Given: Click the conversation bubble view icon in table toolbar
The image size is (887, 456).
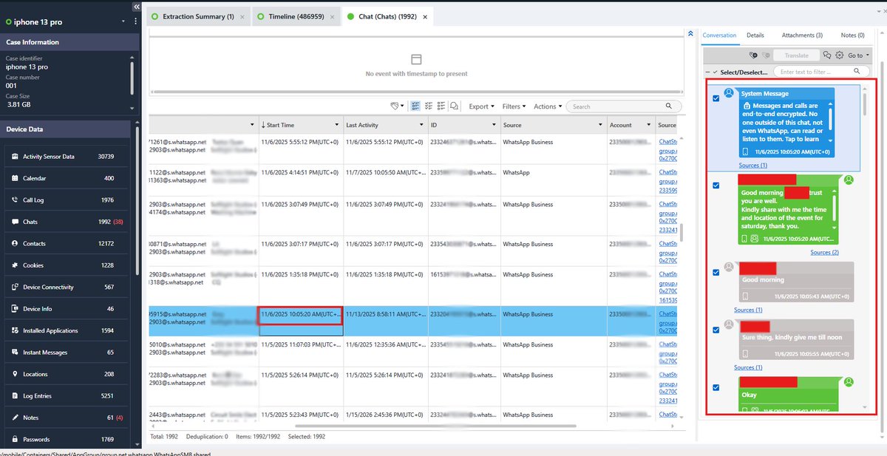Looking at the screenshot, I should [x=455, y=106].
